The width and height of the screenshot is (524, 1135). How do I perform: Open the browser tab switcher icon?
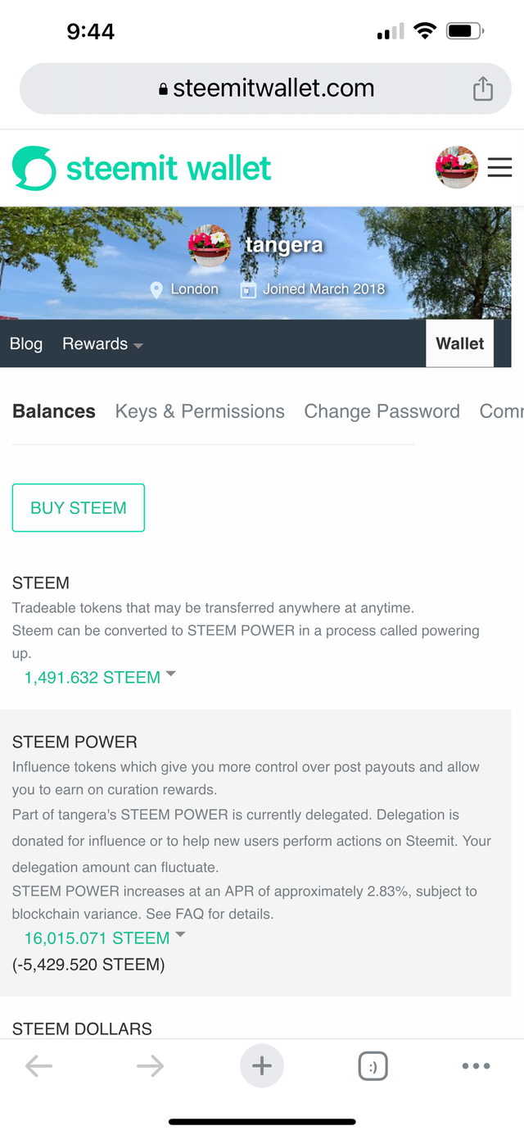373,1066
